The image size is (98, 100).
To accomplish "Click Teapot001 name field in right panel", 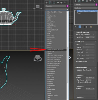I will tap(85, 4).
